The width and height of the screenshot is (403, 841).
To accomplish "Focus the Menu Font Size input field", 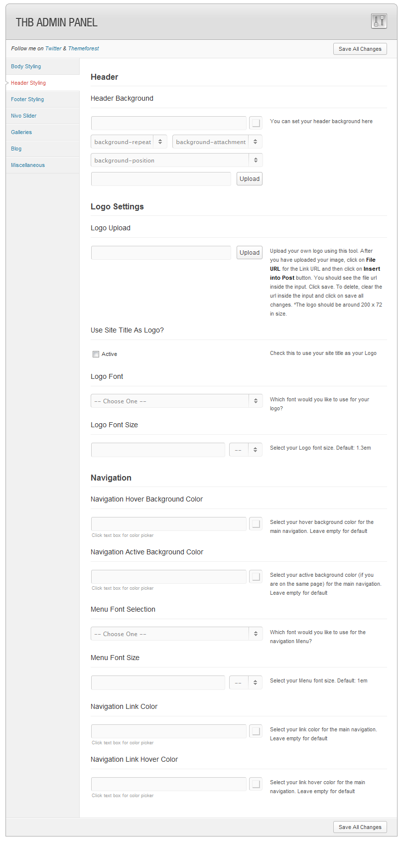I will 158,682.
